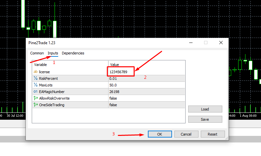Select the OneSideTrading false value
The width and height of the screenshot is (261, 156).
click(x=147, y=105)
